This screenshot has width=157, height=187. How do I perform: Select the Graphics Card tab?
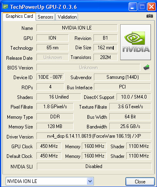click(x=19, y=16)
